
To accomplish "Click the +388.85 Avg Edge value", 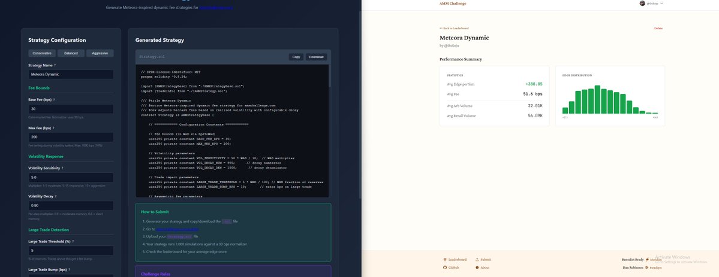I will [534, 84].
